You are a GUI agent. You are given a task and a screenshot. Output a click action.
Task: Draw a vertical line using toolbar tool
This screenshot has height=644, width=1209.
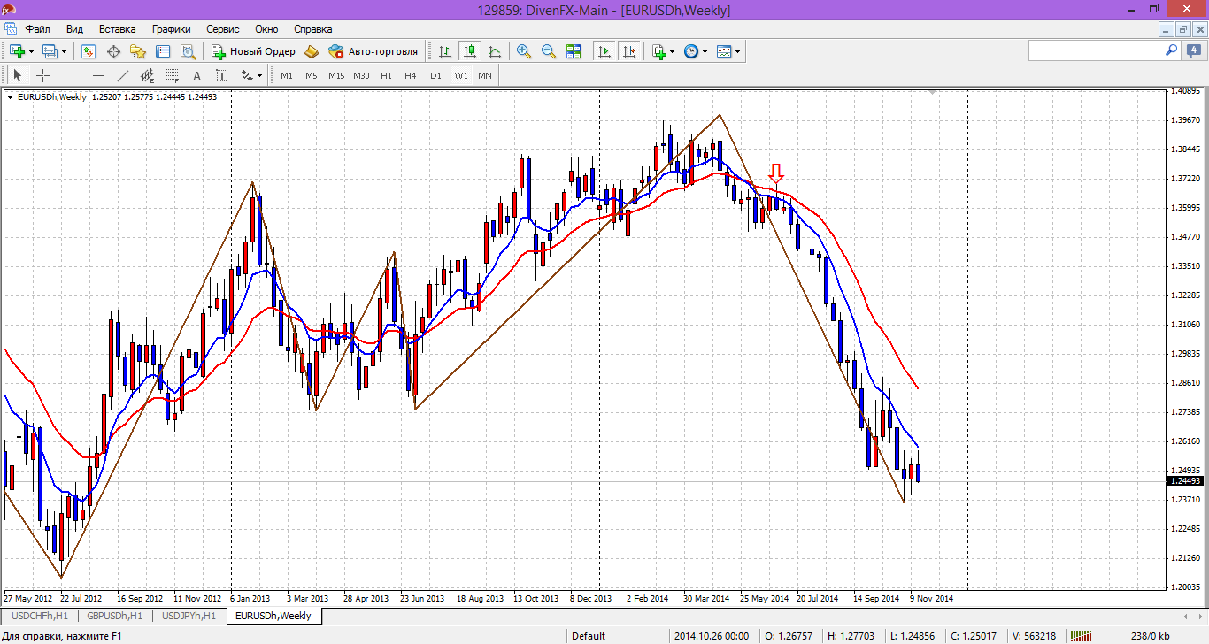[x=73, y=75]
